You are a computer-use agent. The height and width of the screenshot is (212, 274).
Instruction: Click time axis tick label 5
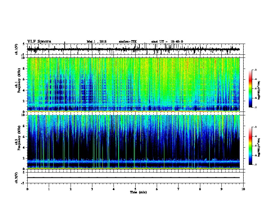point(135,189)
